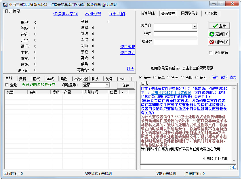242x180 pixels.
Task: Select the 角四 radio button
Action: click(x=182, y=77)
